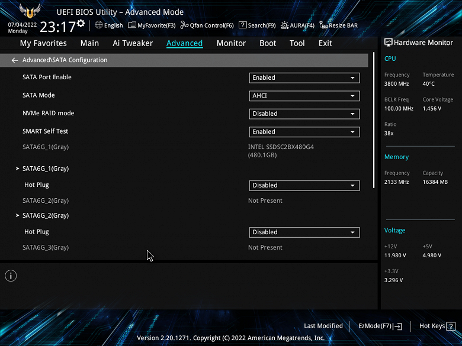Viewport: 462px width, 346px height.
Task: Click 100.00 MHz BCLK value
Action: point(399,109)
